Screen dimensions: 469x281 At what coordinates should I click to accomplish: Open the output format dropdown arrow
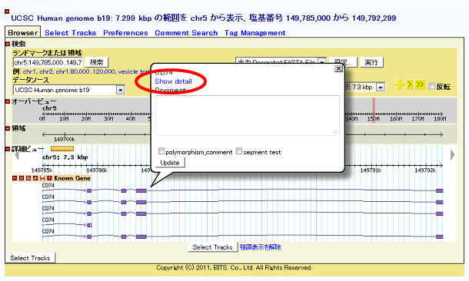coord(322,61)
